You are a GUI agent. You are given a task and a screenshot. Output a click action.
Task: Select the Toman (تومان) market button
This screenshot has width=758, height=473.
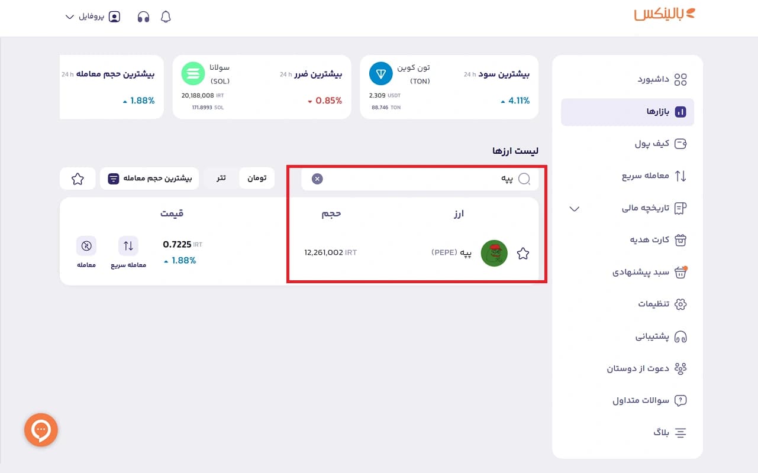pyautogui.click(x=256, y=178)
